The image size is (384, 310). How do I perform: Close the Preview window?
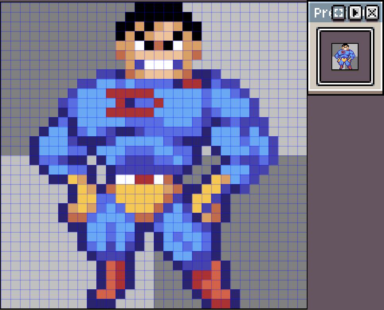pos(372,12)
